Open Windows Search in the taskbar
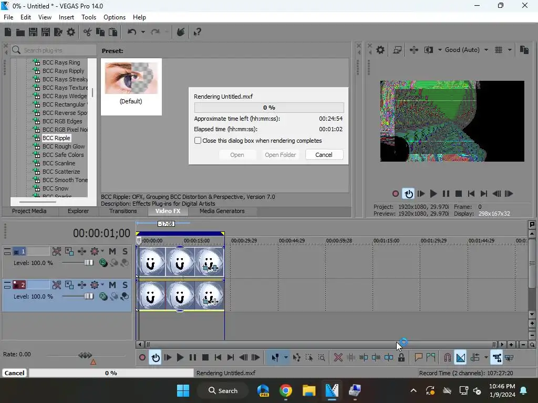538x403 pixels. click(223, 390)
